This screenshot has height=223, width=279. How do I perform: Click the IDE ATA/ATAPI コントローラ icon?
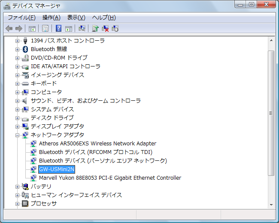click(25, 66)
